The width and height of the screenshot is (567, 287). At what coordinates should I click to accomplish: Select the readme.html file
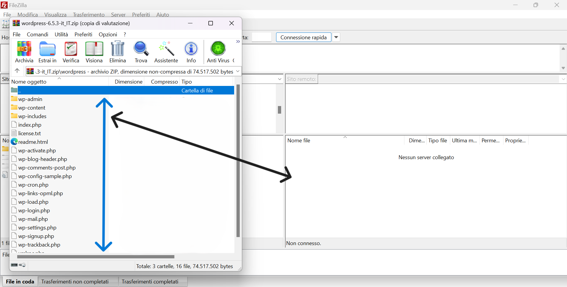click(x=33, y=142)
